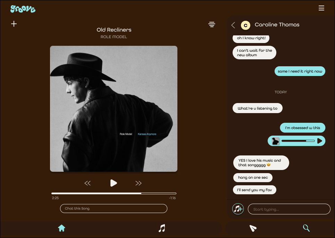Go to Home tab

click(x=61, y=228)
